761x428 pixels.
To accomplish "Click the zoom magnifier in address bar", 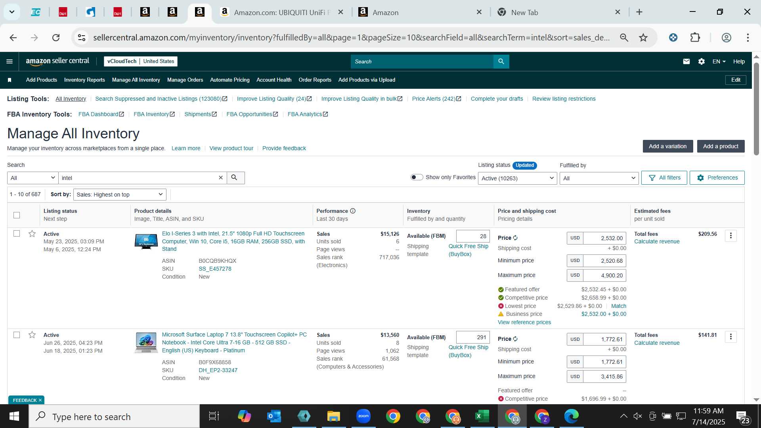I will (x=624, y=38).
